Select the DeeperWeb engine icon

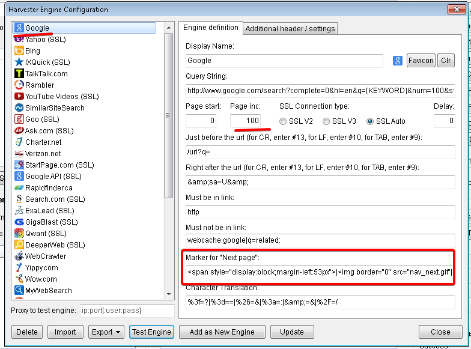coord(19,245)
